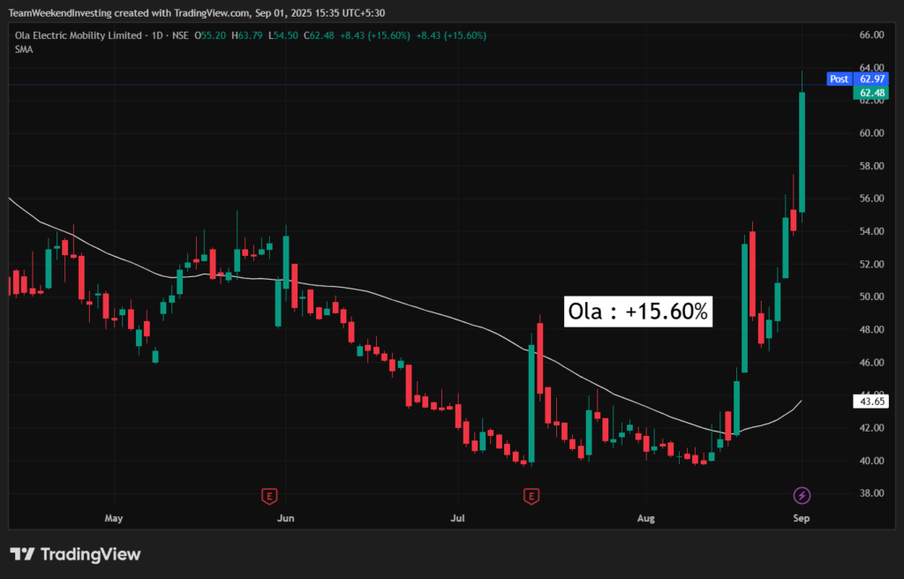Click the purple lightning event icon
Screen dimensions: 904x579
802,495
